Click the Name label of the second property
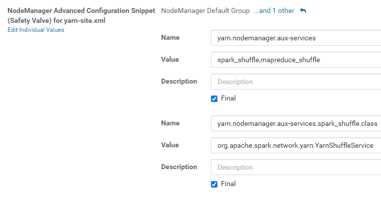The height and width of the screenshot is (203, 381). pyautogui.click(x=170, y=123)
